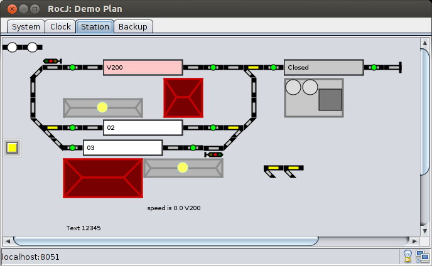Click the network connection icon in status bar

422,256
